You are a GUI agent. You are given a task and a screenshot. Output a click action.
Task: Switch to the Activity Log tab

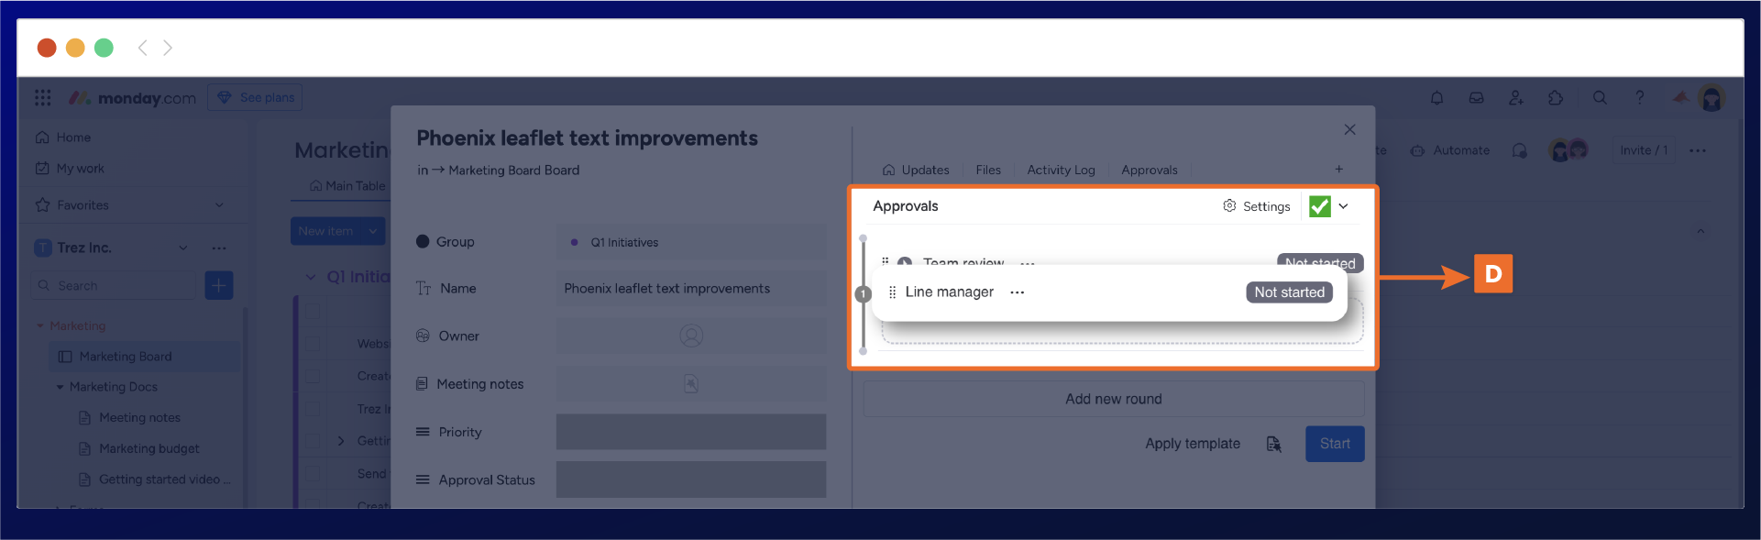(x=1061, y=170)
